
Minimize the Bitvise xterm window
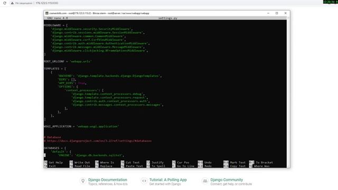click(x=268, y=13)
